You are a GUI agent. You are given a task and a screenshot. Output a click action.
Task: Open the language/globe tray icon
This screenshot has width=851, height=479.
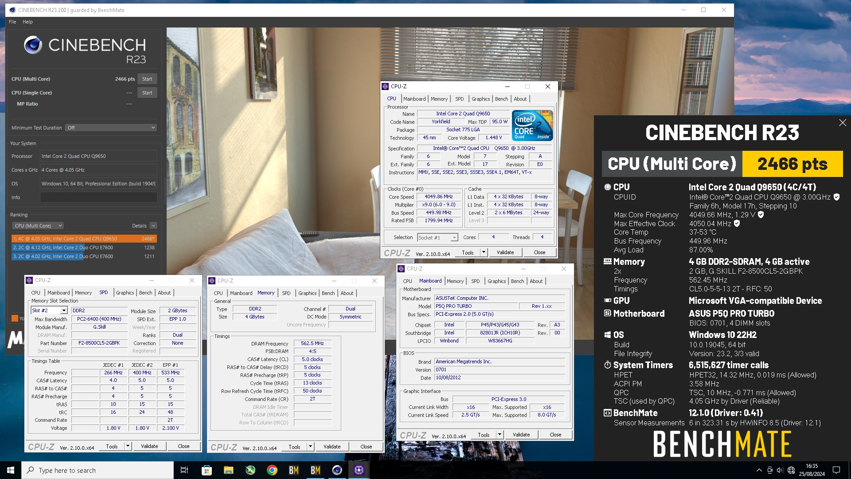tap(791, 470)
